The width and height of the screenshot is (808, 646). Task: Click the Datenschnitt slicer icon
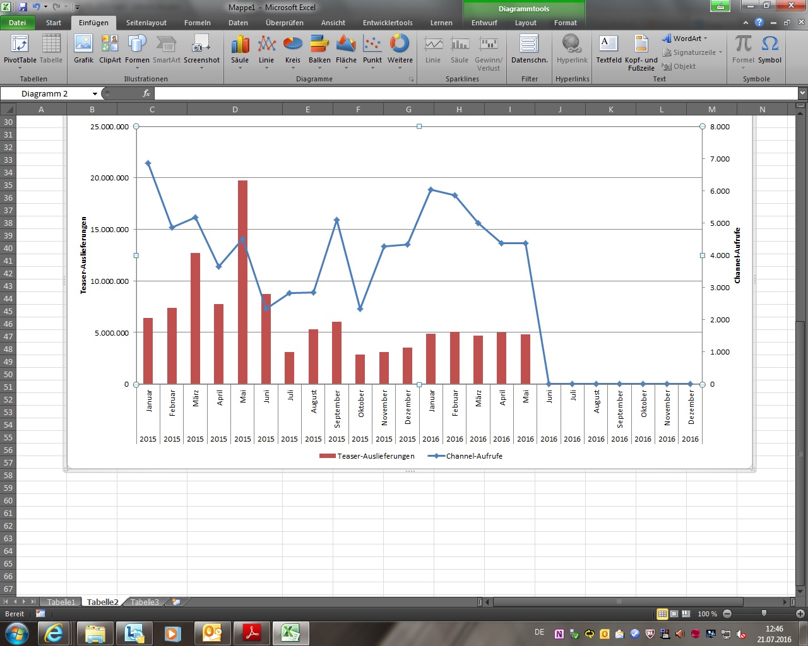(x=529, y=49)
